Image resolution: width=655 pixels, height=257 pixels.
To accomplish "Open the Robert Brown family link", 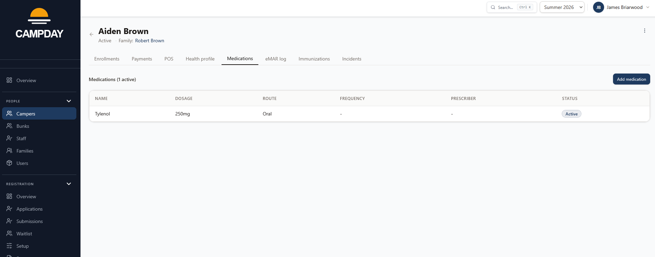I will pos(150,41).
